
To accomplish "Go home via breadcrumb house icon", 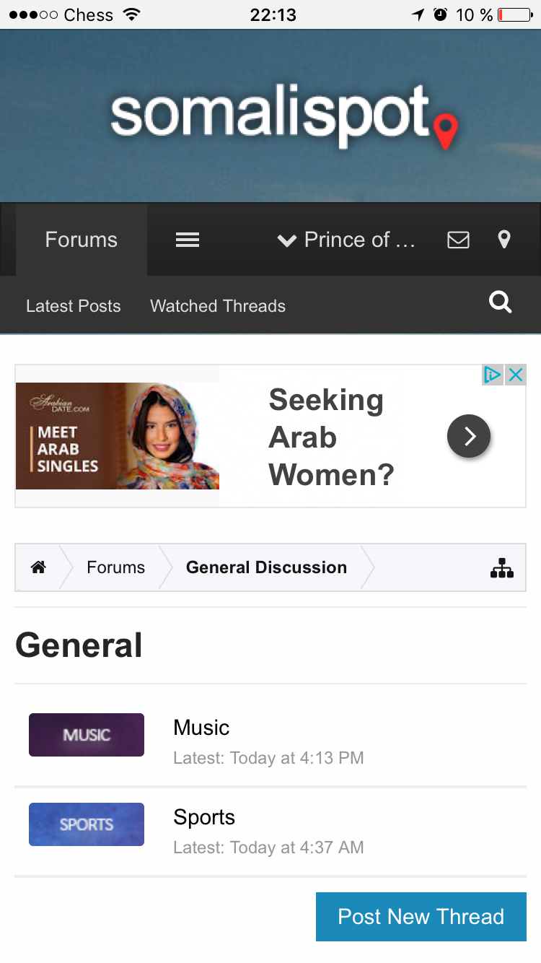I will 38,567.
